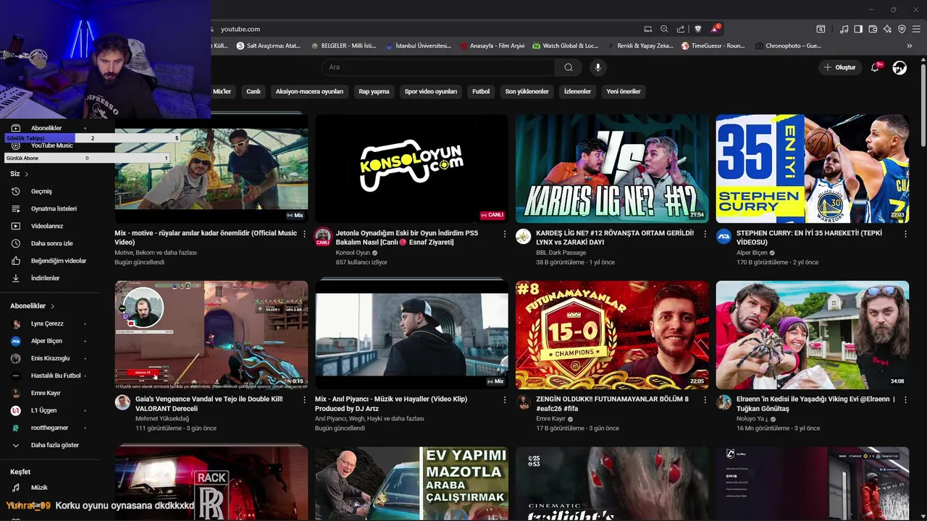The width and height of the screenshot is (927, 521).
Task: Show hidden bookmarks with the double chevron
Action: 910,46
